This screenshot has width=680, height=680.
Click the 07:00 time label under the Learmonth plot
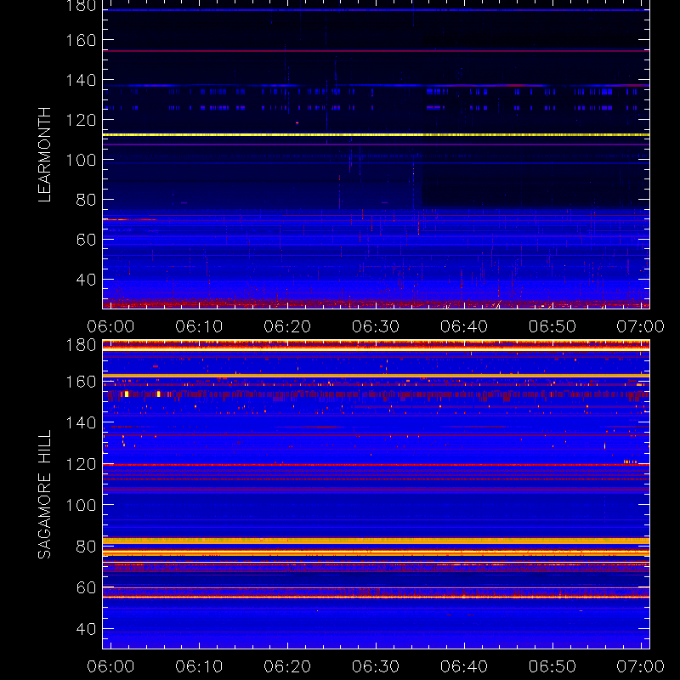[x=641, y=326]
